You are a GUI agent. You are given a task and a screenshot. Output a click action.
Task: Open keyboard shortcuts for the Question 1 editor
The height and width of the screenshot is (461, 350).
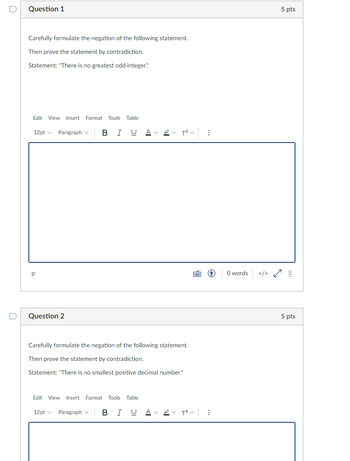coord(197,273)
